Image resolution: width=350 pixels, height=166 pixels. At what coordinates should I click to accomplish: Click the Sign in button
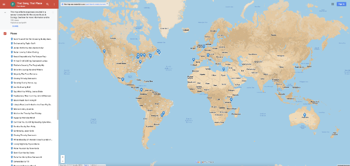[341, 4]
